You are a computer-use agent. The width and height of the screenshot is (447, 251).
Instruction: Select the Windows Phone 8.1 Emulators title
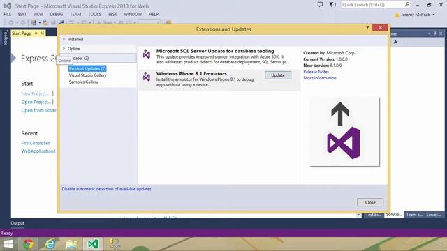pos(191,73)
